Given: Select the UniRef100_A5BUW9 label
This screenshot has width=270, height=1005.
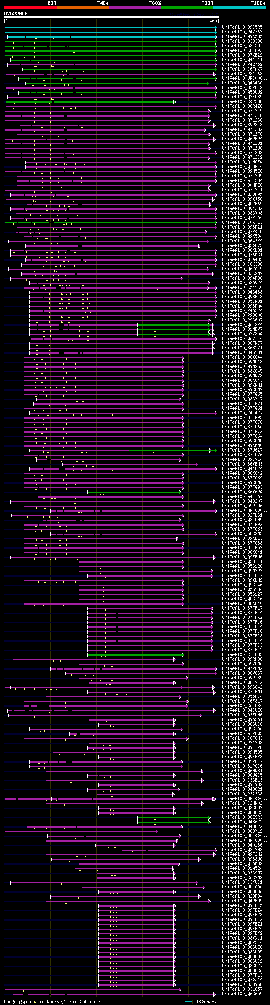Looking at the screenshot, I should point(242,92).
